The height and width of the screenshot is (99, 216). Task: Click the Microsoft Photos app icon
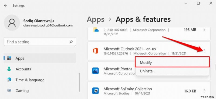[x=95, y=71]
